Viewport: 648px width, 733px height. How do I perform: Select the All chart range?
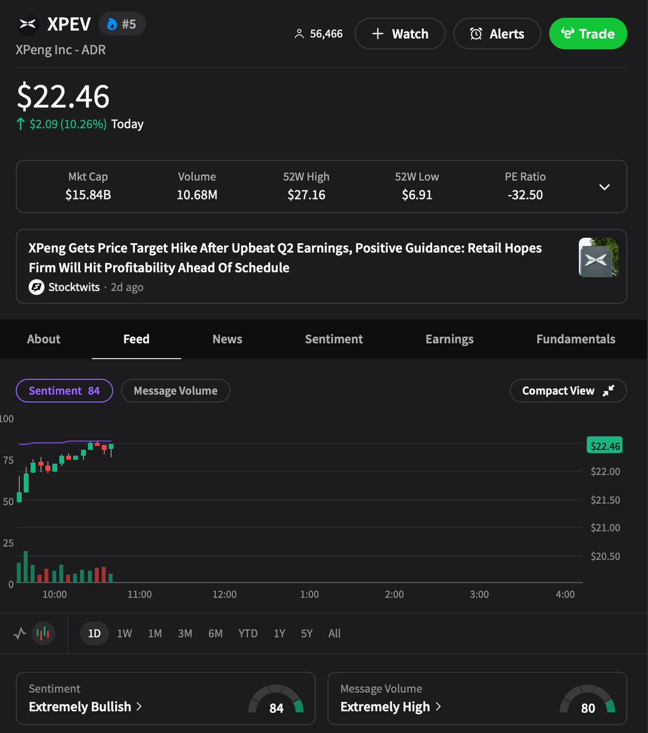335,633
